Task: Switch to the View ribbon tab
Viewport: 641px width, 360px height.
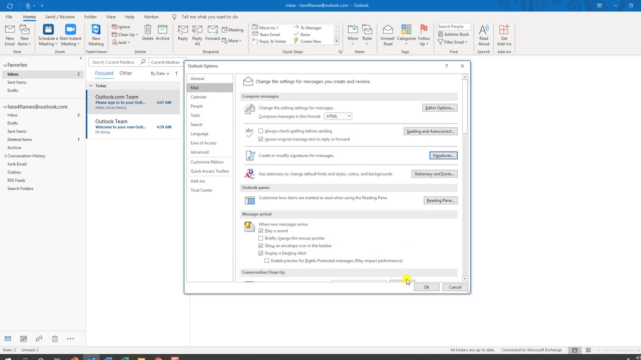Action: coord(111,16)
